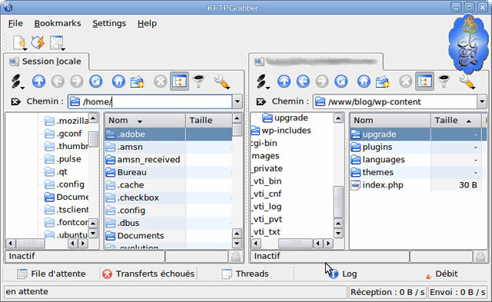
Task: Click the connect plug icon in local pane
Action: [x=17, y=81]
